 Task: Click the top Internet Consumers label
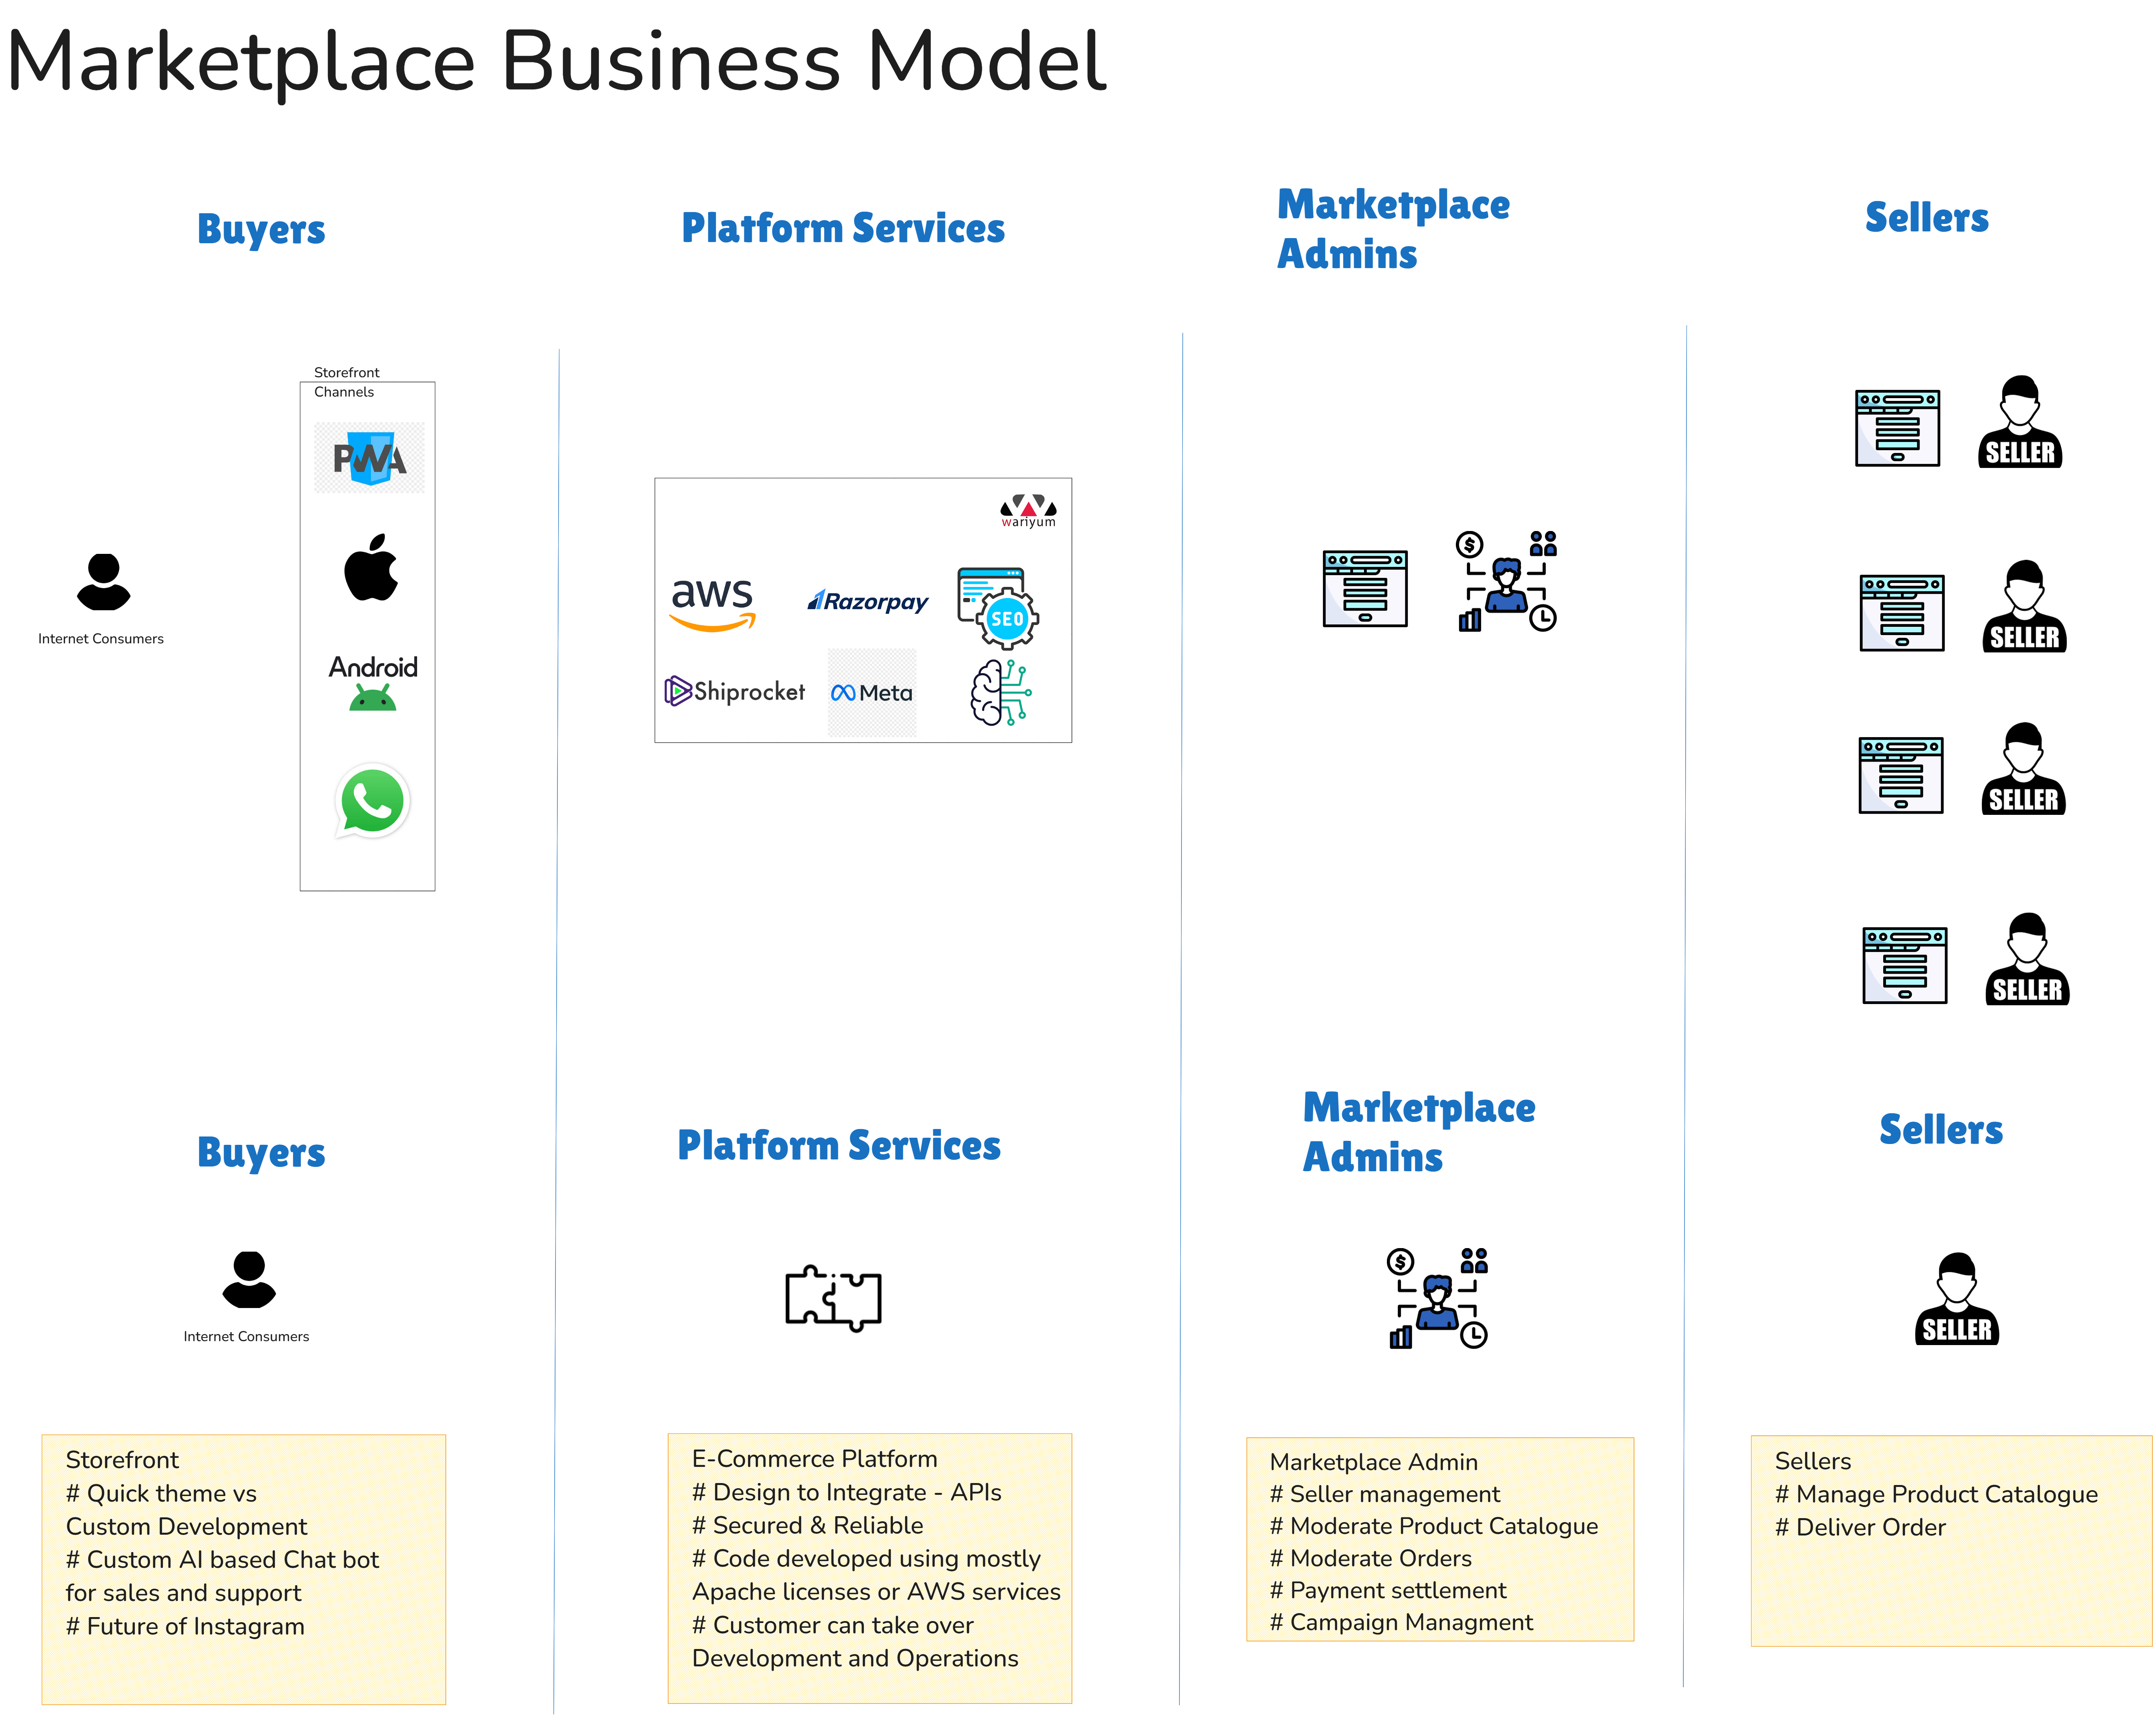(101, 639)
